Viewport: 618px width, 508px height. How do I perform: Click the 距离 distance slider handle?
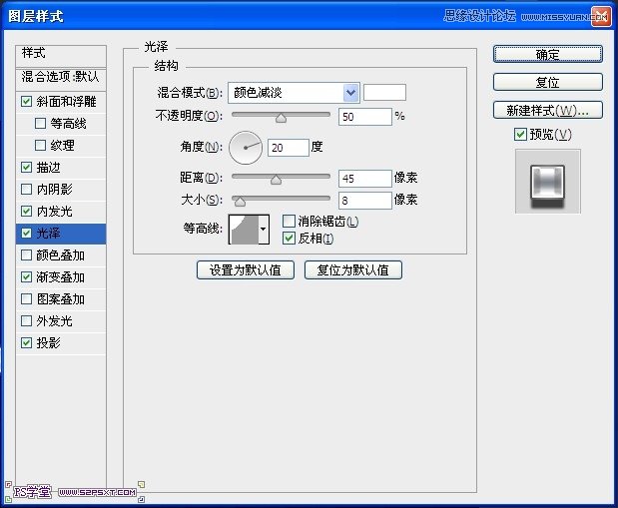[x=276, y=180]
